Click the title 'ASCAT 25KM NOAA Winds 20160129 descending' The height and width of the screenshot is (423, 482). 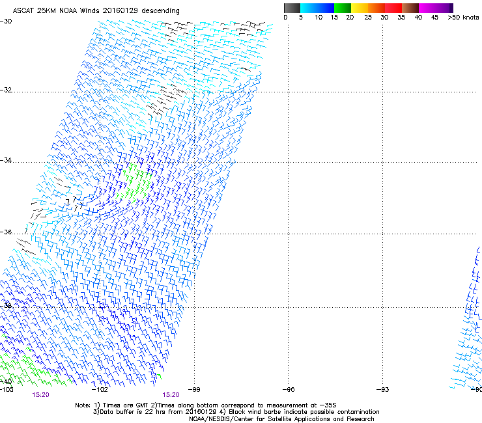click(x=96, y=10)
